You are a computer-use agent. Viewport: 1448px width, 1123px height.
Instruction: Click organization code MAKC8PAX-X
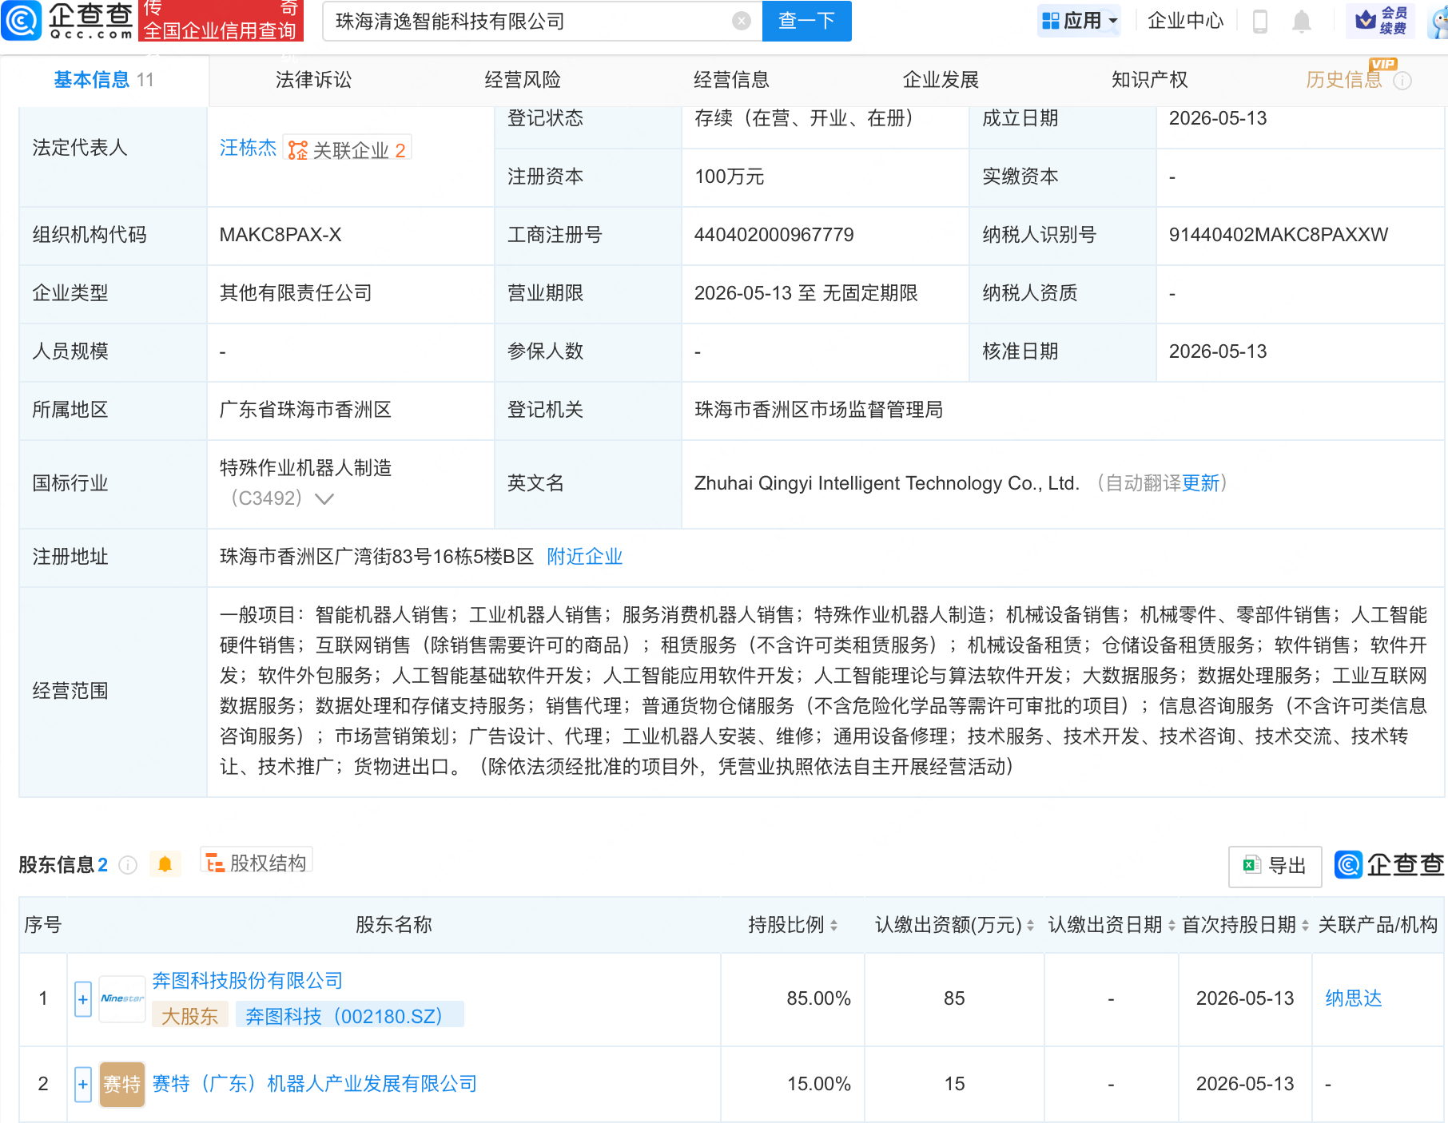point(280,235)
